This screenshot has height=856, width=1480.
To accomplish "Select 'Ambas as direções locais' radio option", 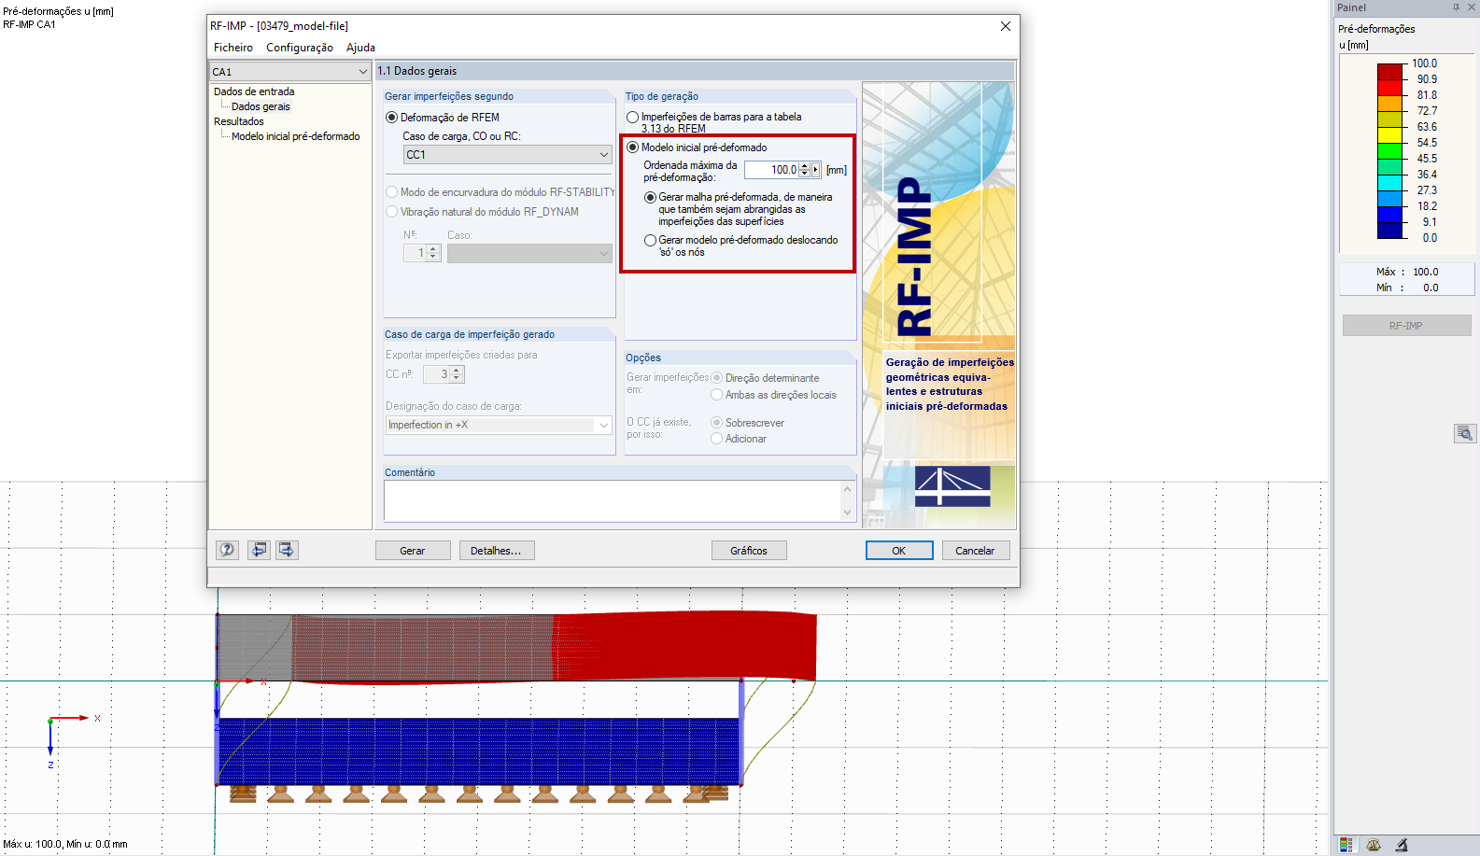I will [716, 395].
